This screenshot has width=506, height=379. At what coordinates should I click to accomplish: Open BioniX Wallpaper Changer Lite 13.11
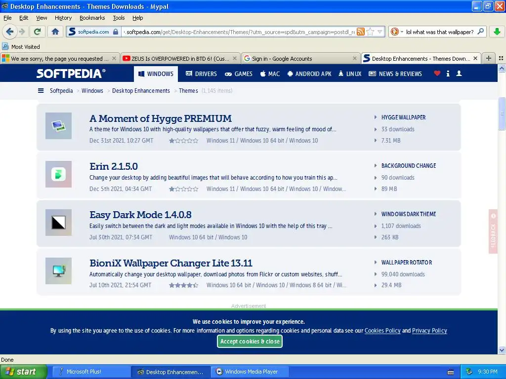click(x=170, y=263)
